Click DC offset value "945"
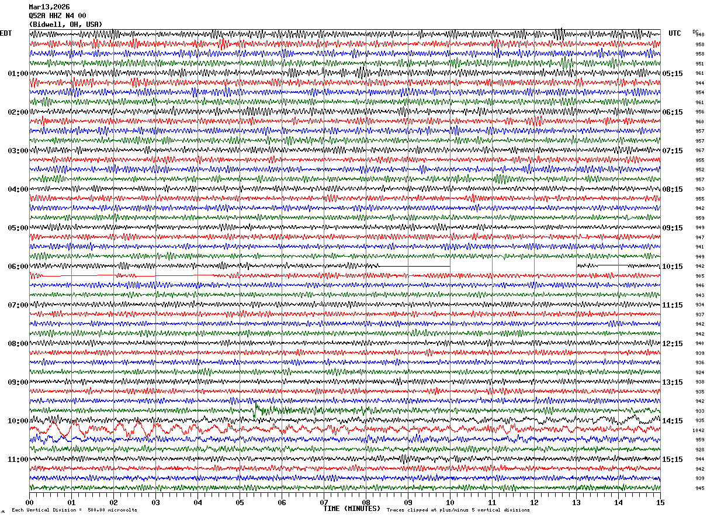This screenshot has width=707, height=518. coord(700,488)
